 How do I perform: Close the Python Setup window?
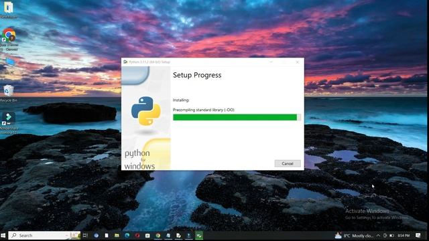pos(298,62)
